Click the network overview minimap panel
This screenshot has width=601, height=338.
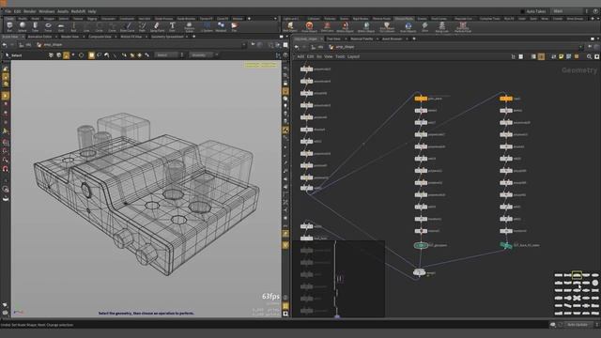(x=338, y=279)
